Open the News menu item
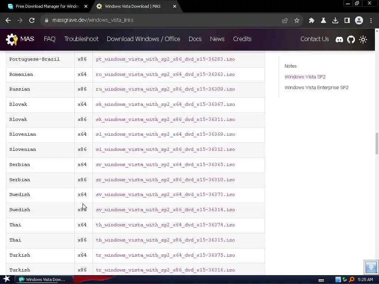 [x=217, y=39]
